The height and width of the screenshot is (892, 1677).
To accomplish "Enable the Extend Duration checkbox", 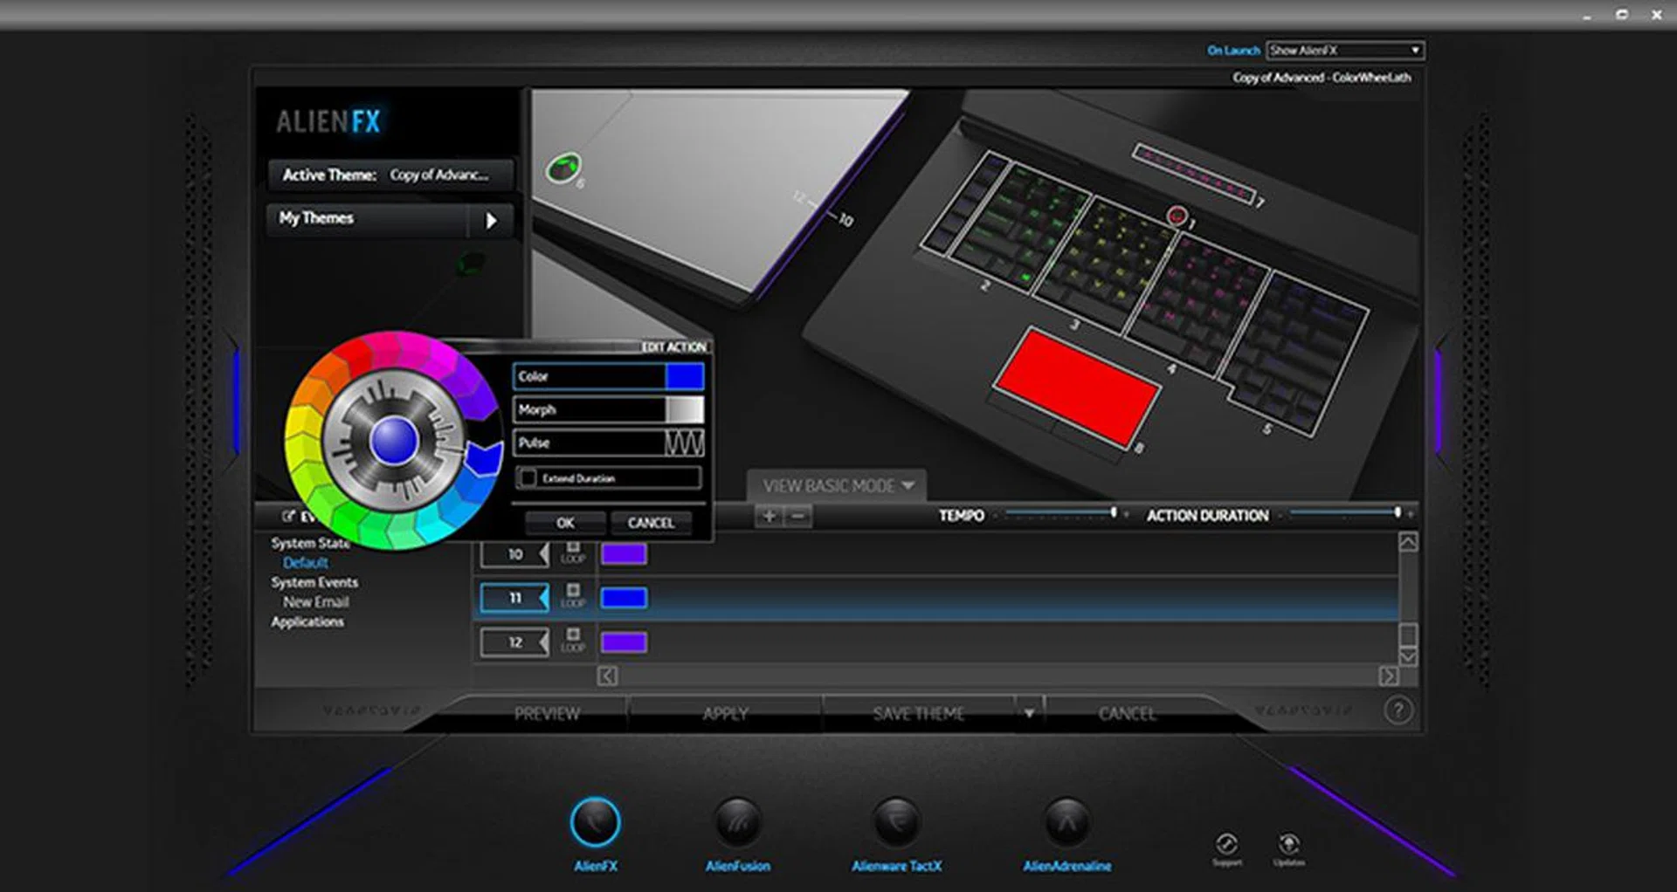I will (x=528, y=478).
